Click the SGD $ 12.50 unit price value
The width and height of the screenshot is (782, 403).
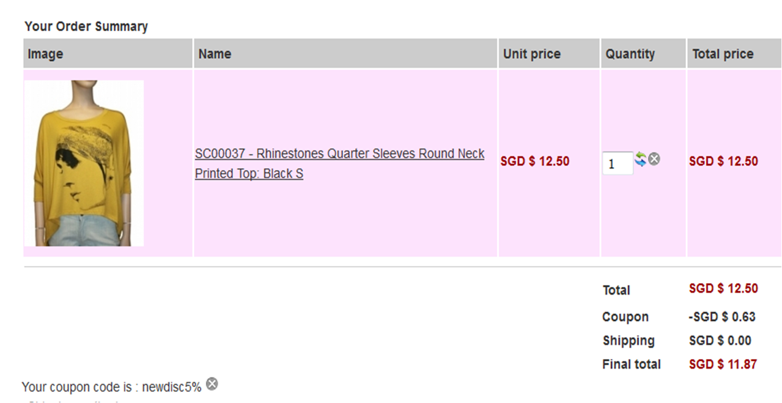pos(535,161)
